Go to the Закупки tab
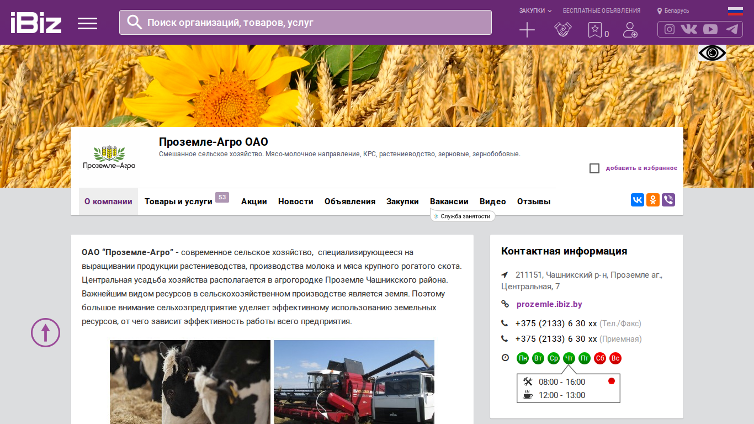Viewport: 754px width, 424px height. point(402,202)
